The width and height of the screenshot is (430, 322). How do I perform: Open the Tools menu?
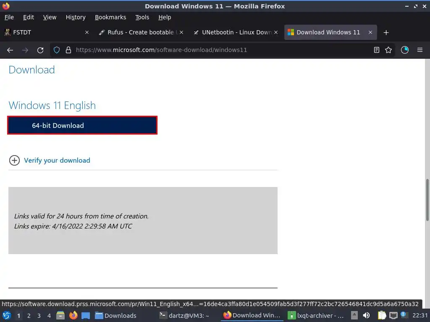142,17
